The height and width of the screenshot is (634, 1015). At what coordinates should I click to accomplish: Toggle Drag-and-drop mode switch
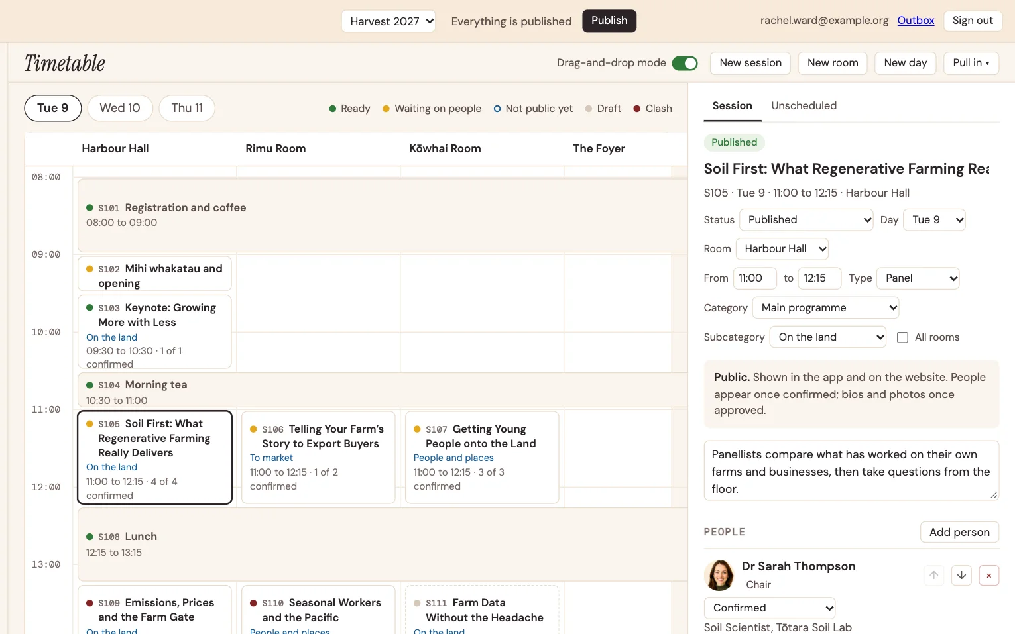point(685,63)
